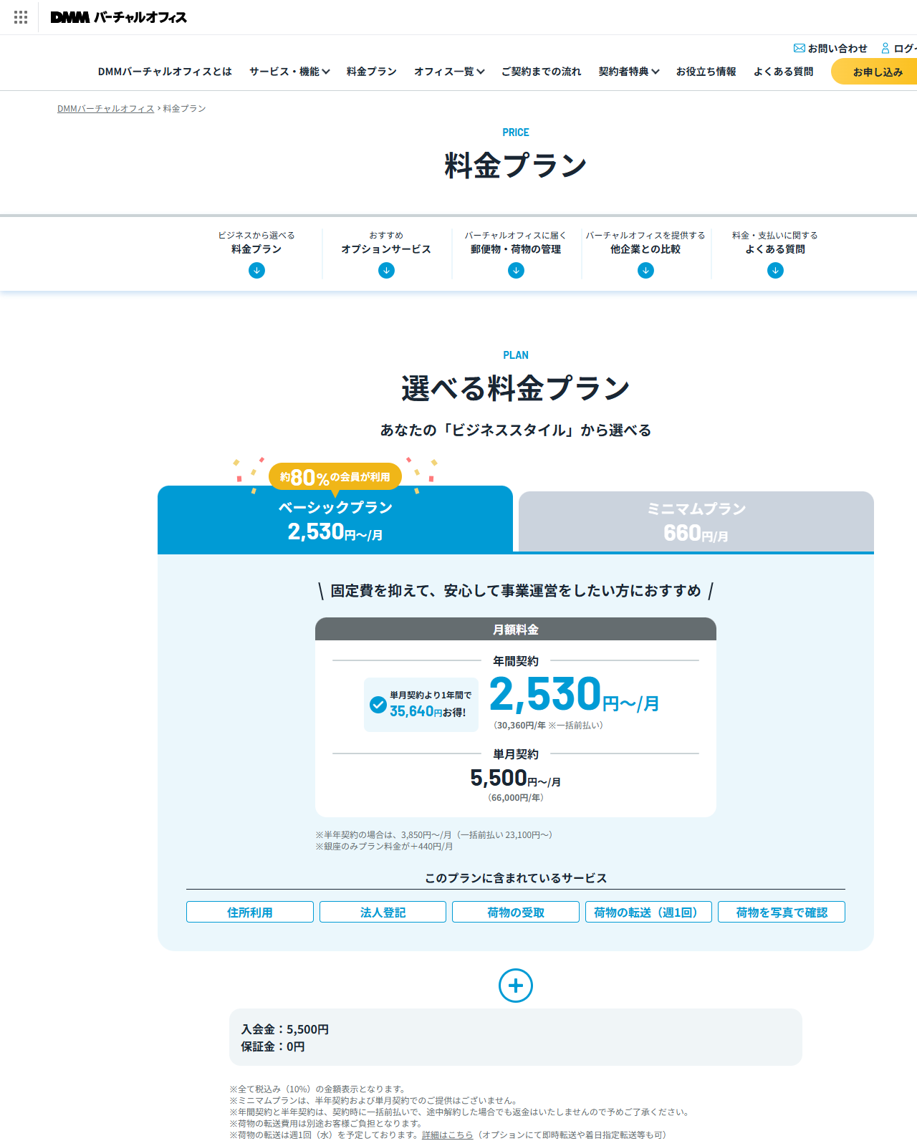917x1146 pixels.
Task: Click the 荷物の転送（週1回） service tag
Action: [x=648, y=912]
